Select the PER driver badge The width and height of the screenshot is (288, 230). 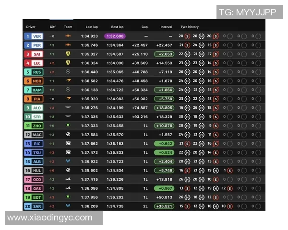click(34, 45)
